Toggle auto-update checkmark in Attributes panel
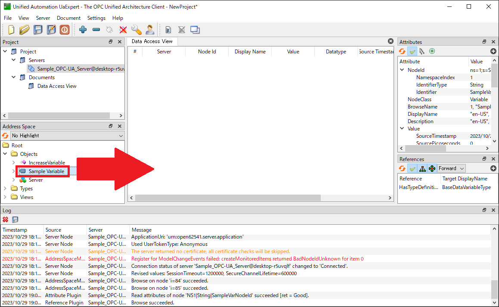499x307 pixels. pyautogui.click(x=412, y=51)
